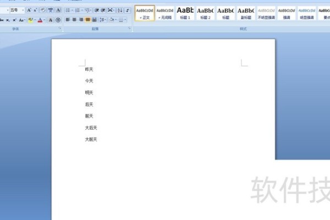This screenshot has height=220, width=330.
Task: Apply the 副标题 style
Action: tap(246, 13)
